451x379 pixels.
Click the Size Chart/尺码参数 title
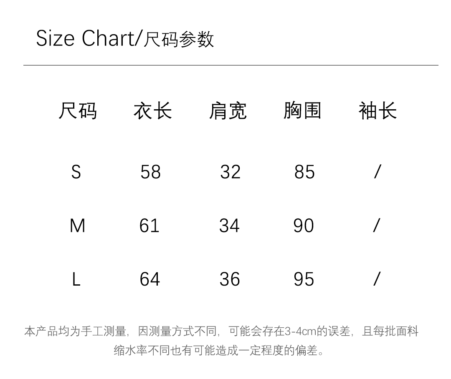tap(125, 39)
